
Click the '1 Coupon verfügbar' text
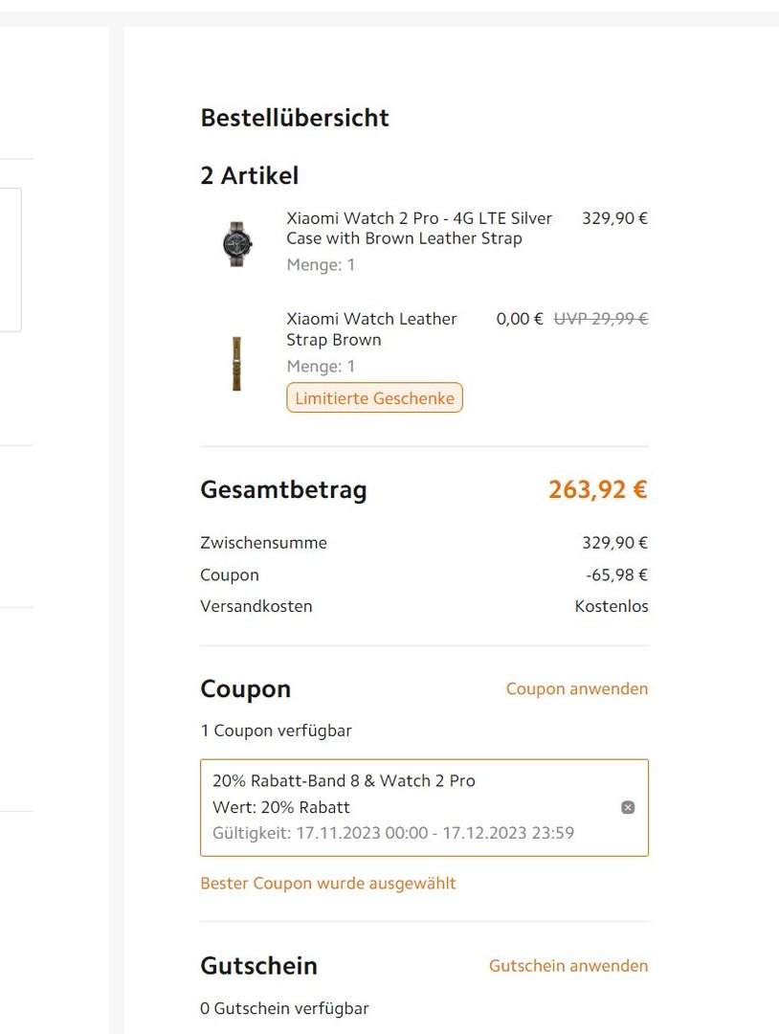coord(276,731)
